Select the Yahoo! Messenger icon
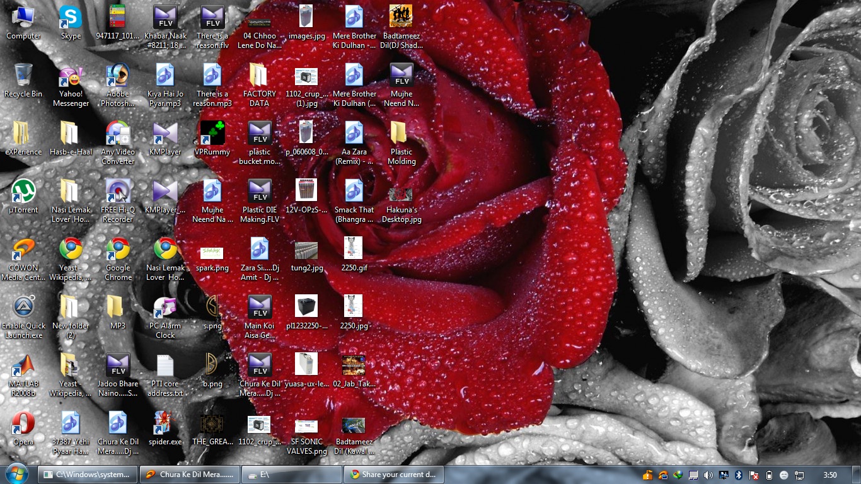Screen dimensions: 861x484 point(71,77)
